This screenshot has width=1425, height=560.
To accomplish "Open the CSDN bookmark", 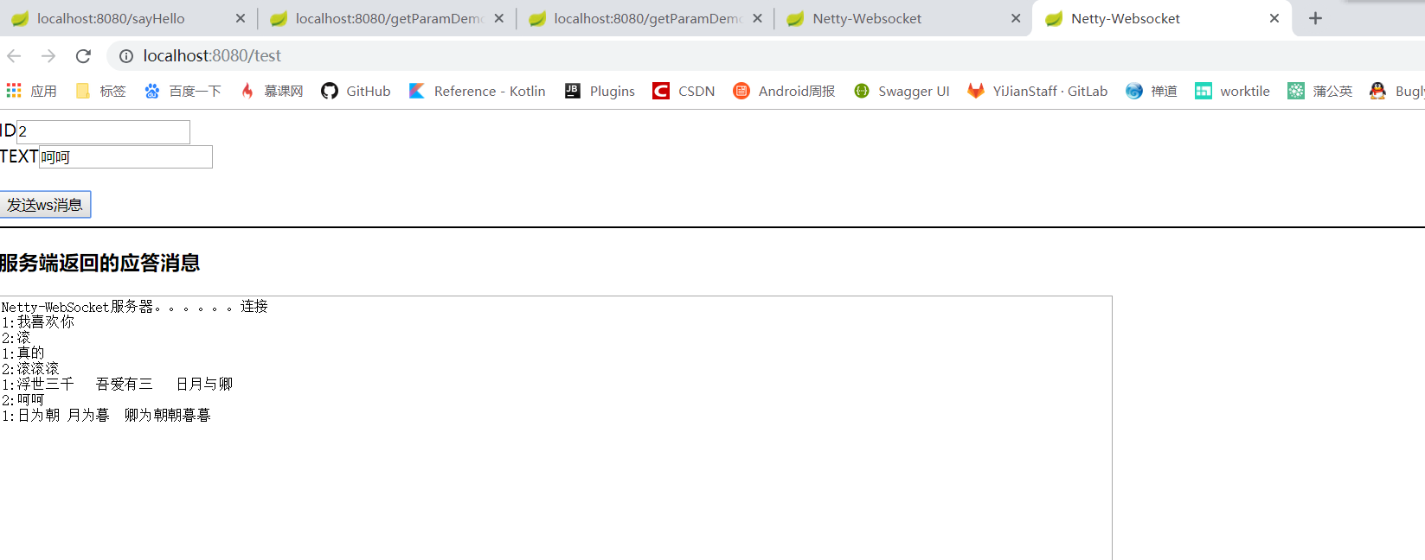I will coord(684,91).
